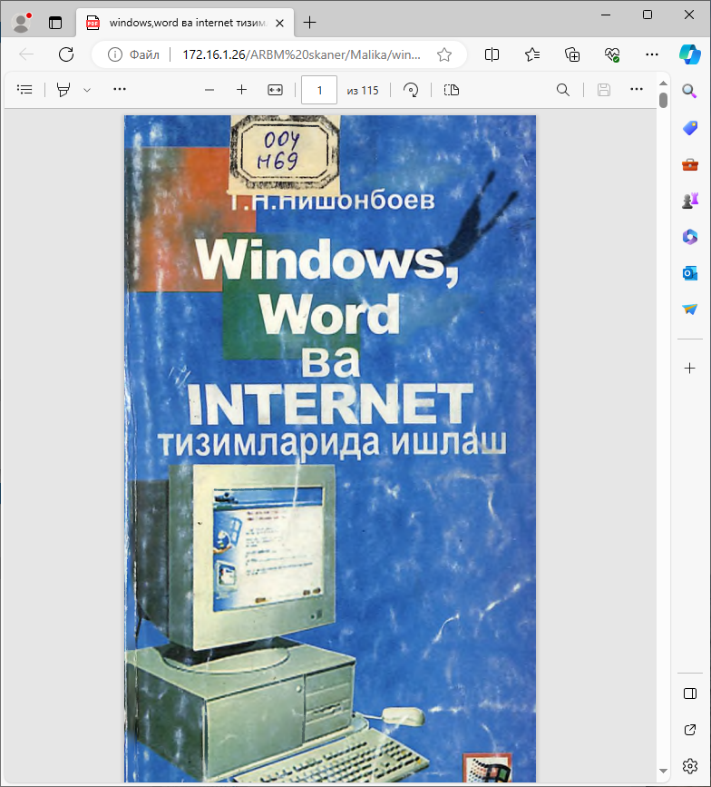711x787 pixels.
Task: Click the book cover page image
Action: point(330,448)
